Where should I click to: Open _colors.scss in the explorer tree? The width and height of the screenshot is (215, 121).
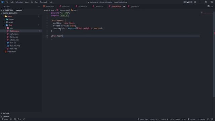14,34
